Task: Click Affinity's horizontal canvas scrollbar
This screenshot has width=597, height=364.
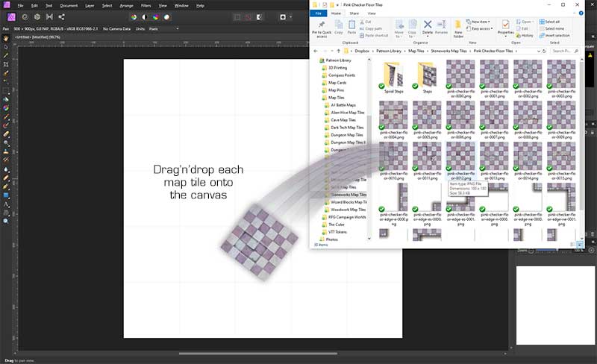Action: pos(257,354)
